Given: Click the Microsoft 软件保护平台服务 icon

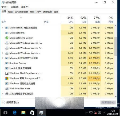Looking at the screenshot, I should coord(7,58).
